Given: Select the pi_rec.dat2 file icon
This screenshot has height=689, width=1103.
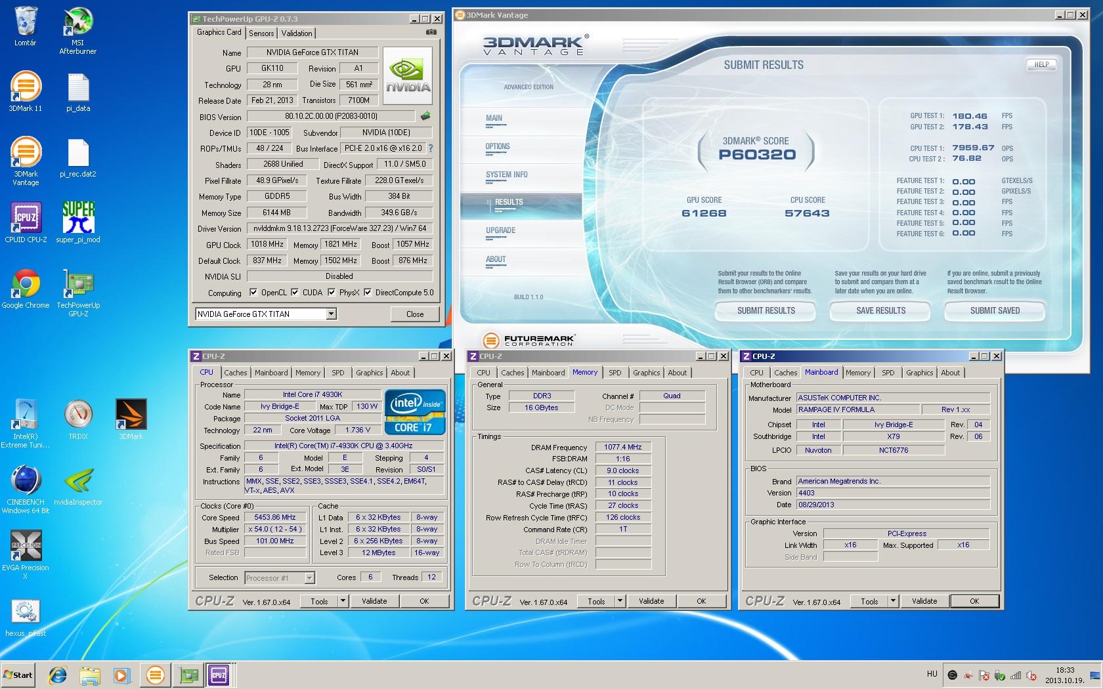Looking at the screenshot, I should tap(78, 157).
